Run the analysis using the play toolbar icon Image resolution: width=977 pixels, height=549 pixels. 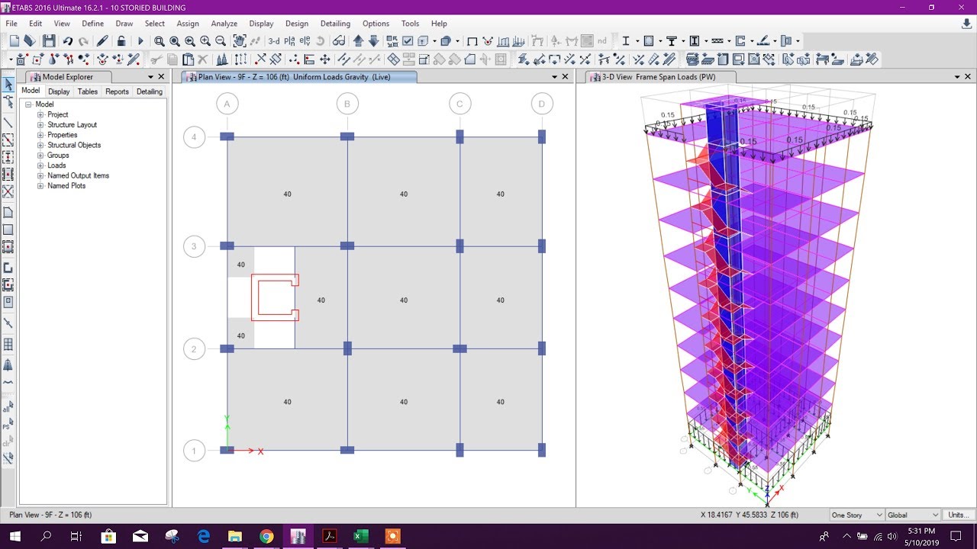(141, 40)
